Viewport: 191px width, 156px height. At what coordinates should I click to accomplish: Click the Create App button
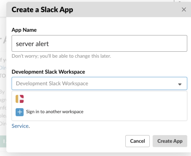click(x=170, y=141)
